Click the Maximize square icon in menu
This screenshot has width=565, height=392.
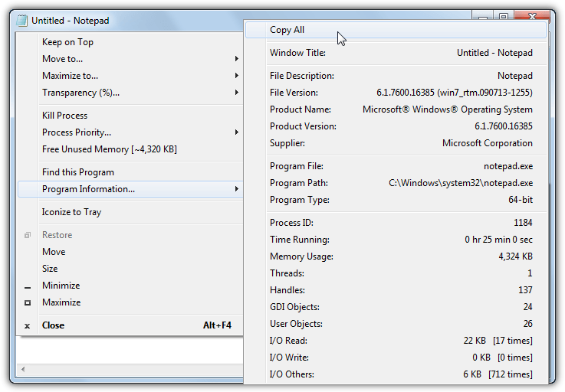(x=28, y=303)
